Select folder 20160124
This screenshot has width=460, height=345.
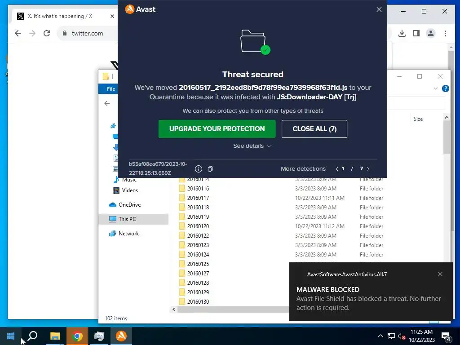(x=198, y=254)
